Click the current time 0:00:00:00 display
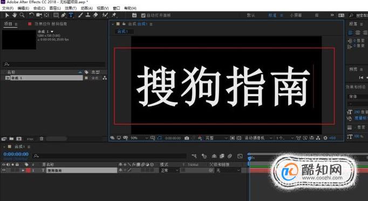Screen dimensions: 368x201 click(x=16, y=154)
